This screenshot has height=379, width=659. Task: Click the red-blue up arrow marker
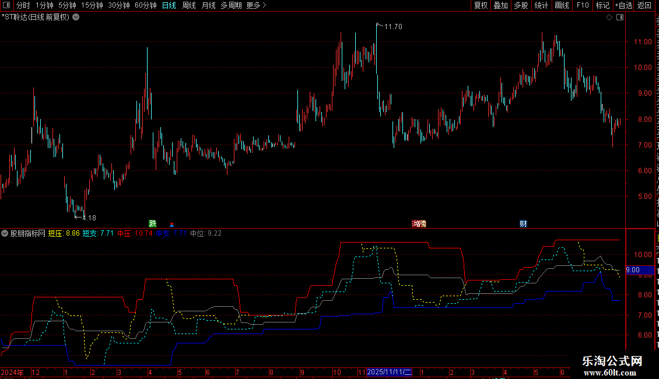tap(171, 225)
